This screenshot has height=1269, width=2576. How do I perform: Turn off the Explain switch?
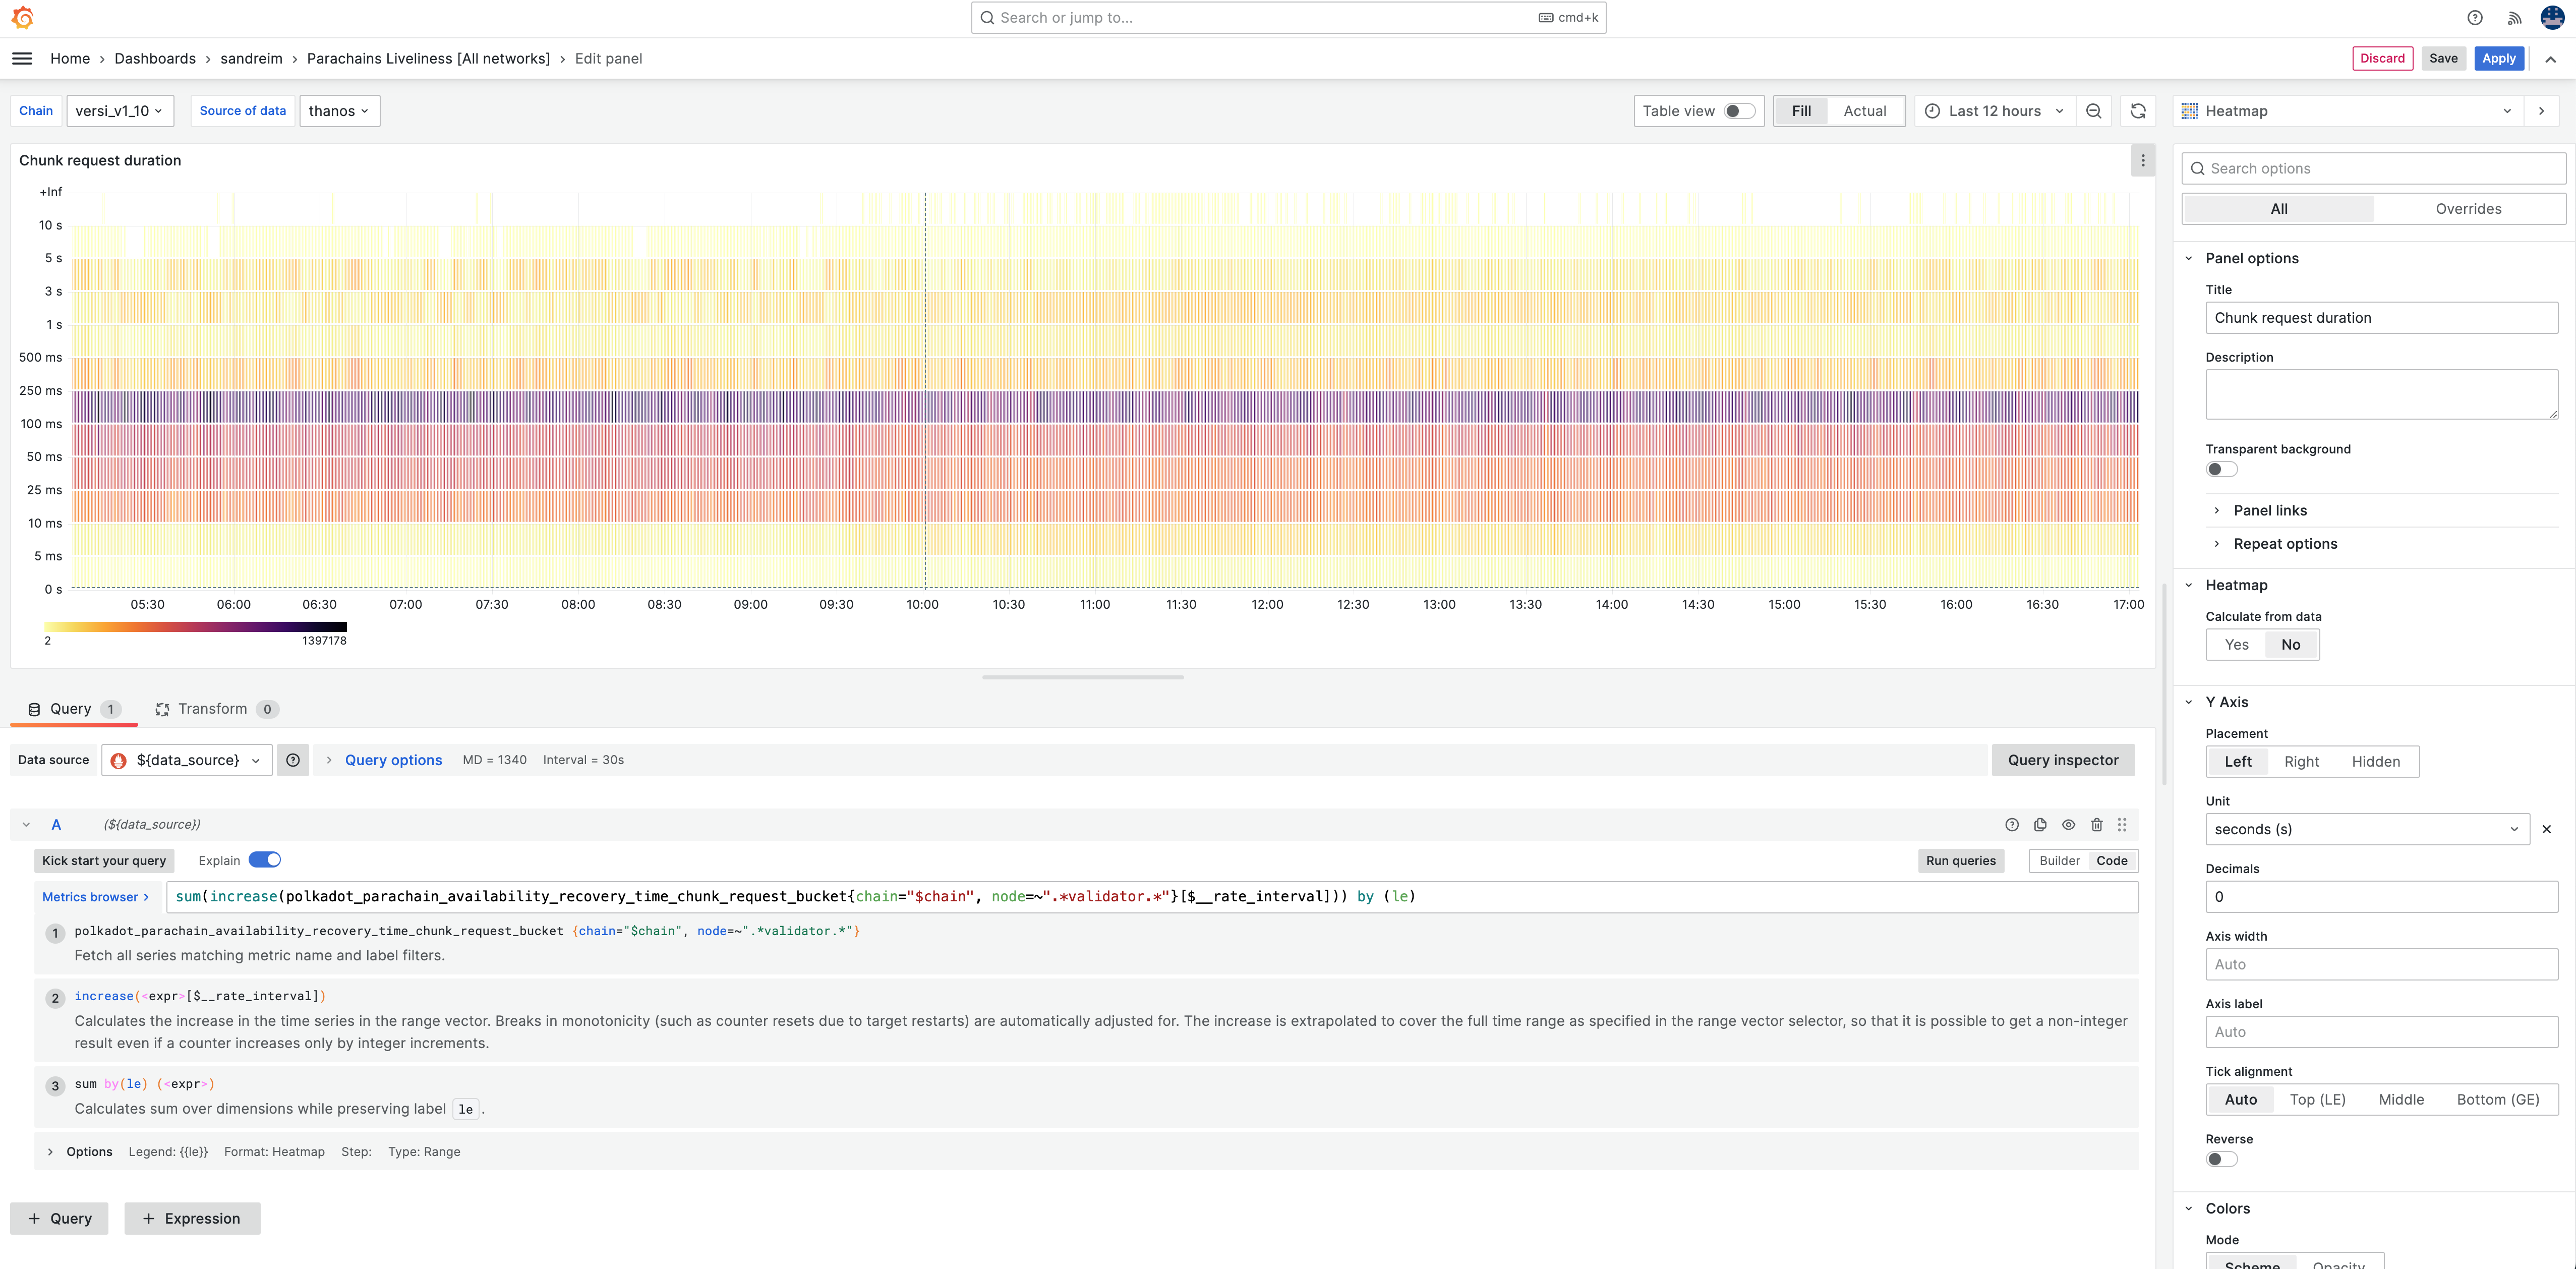pos(265,860)
